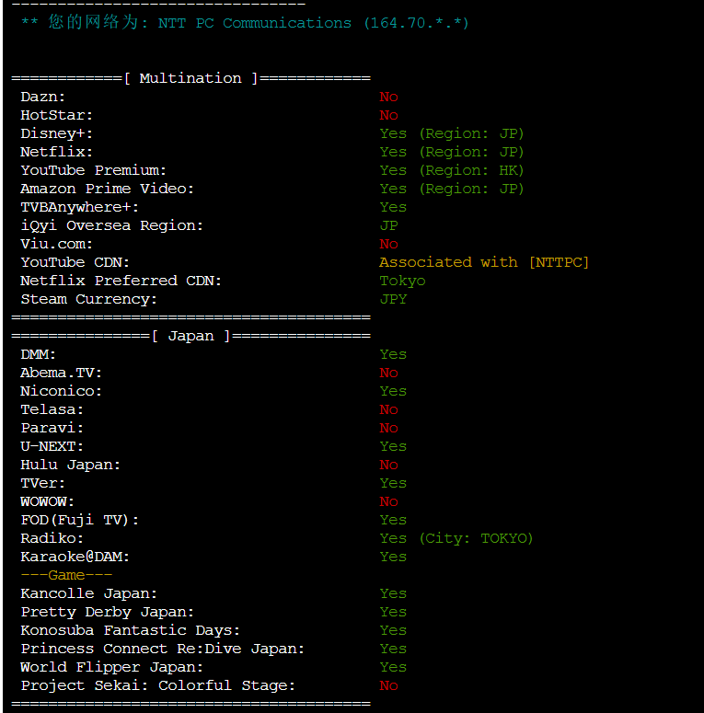Viewport: 704px width, 713px height.
Task: Select the 'Yes' result for Niconico
Action: 393,391
